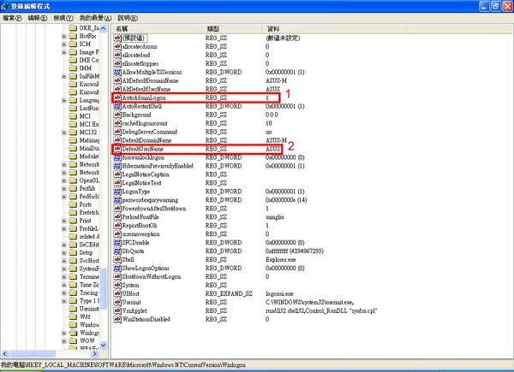This screenshot has width=514, height=372.
Task: Select the DefaultDomainName value
Action: pyautogui.click(x=146, y=140)
